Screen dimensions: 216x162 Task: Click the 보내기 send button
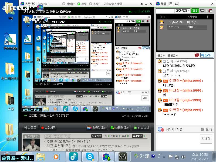click(206, 139)
